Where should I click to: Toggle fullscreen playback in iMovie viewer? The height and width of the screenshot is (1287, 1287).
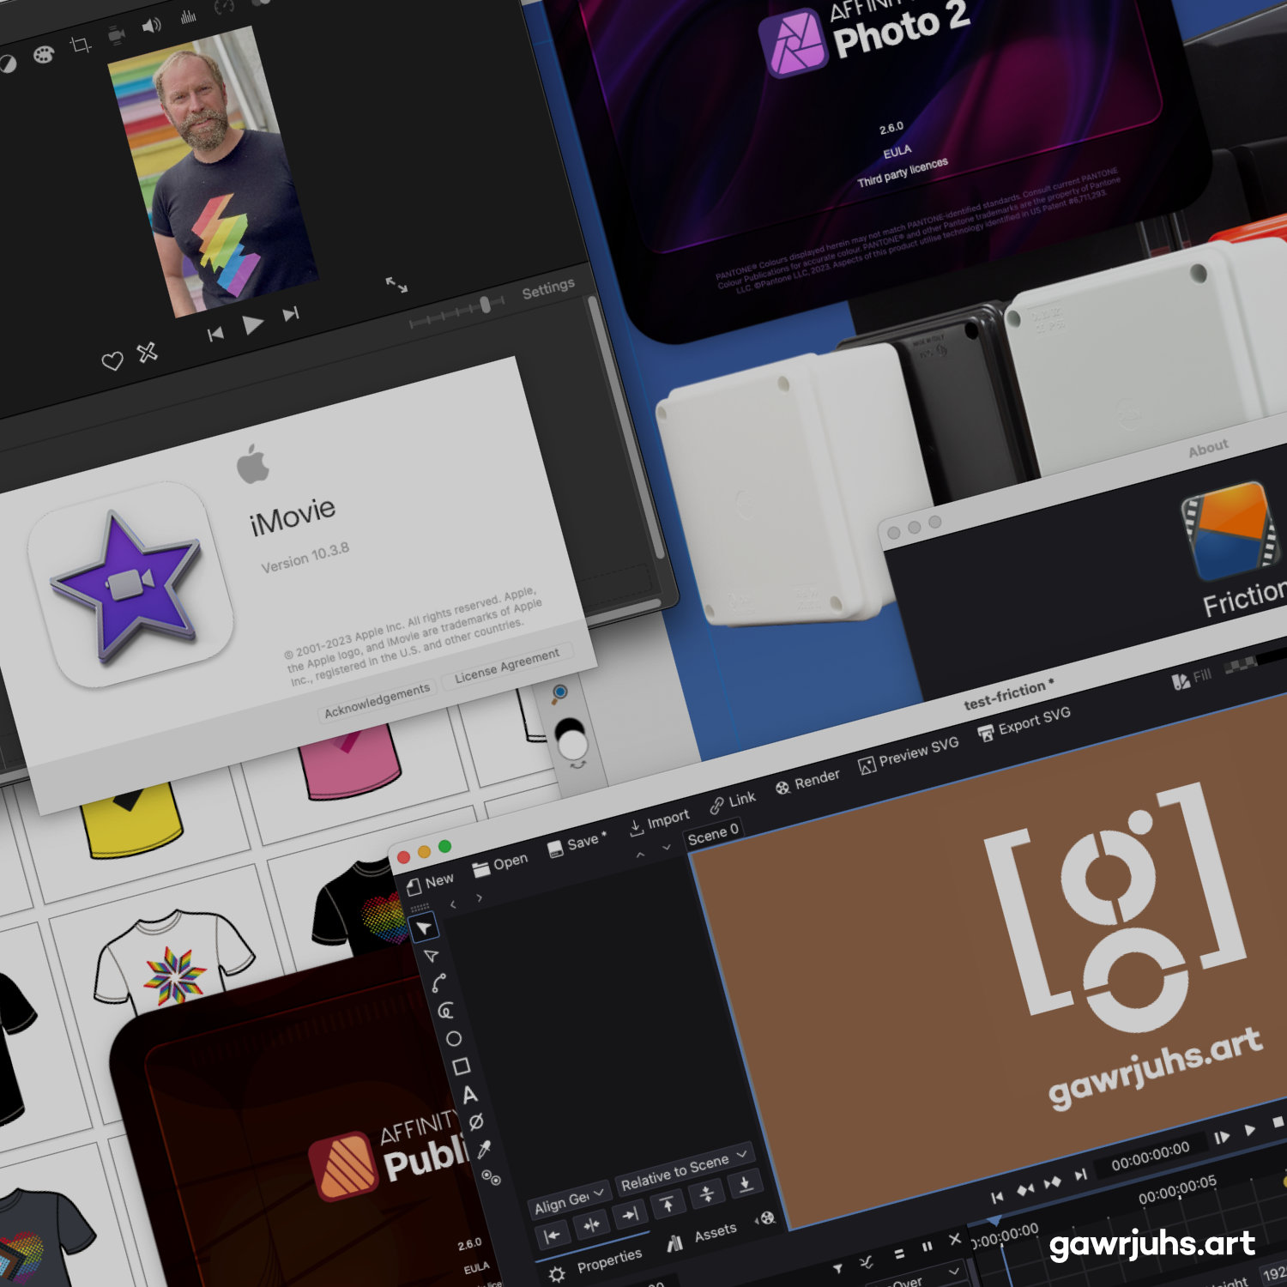point(396,285)
